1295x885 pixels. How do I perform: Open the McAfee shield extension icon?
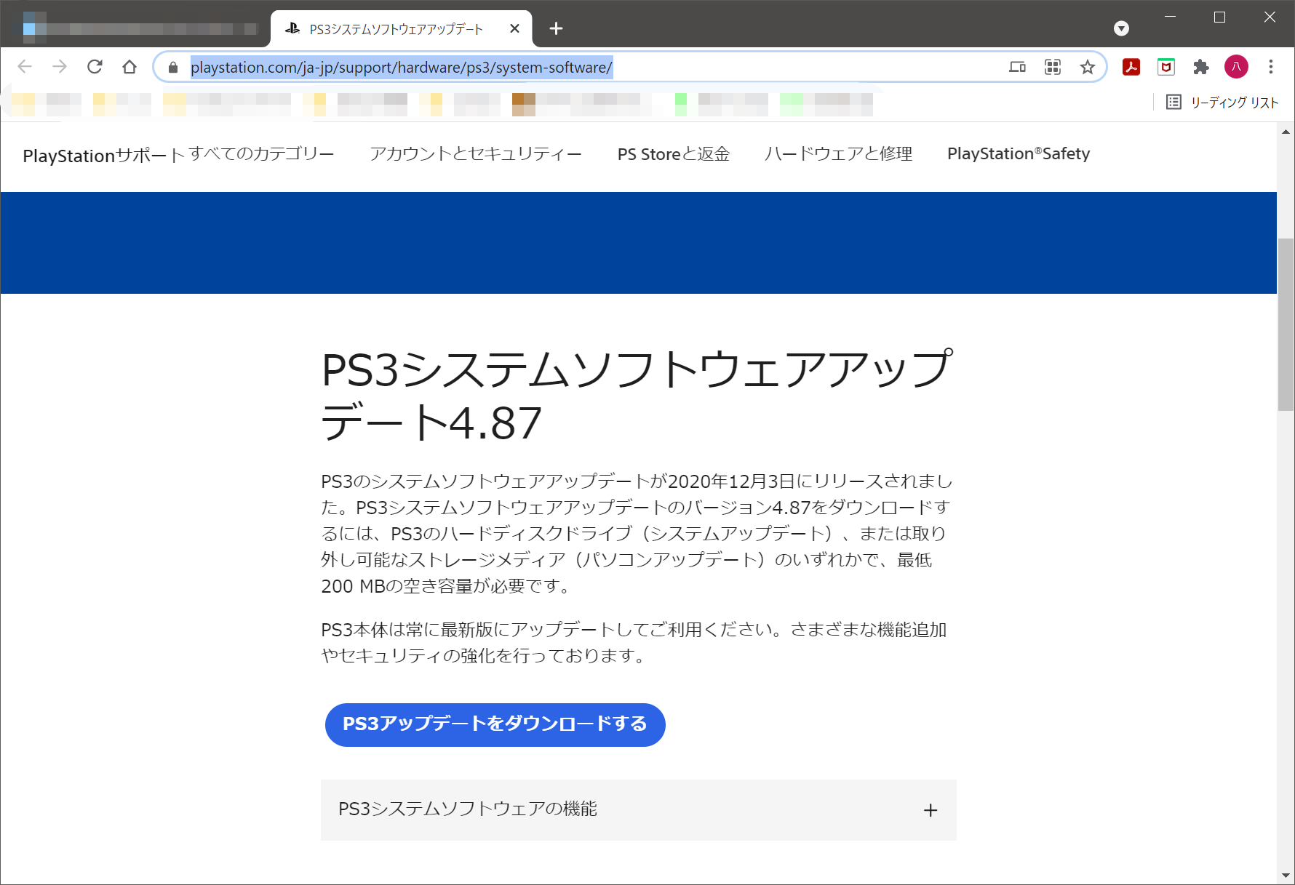point(1166,67)
